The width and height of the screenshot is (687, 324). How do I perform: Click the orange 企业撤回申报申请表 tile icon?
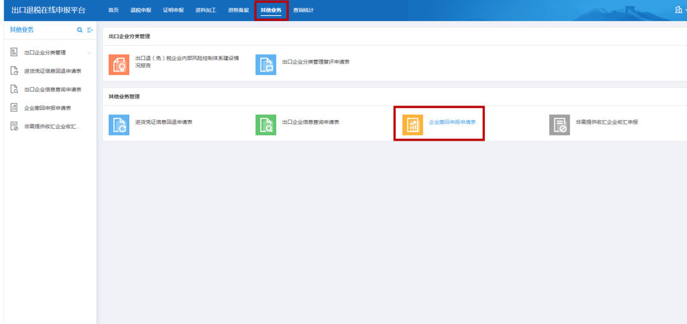(x=412, y=125)
